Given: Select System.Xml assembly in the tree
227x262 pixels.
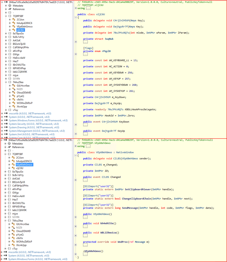Looking at the screenshot, I should (32, 134).
